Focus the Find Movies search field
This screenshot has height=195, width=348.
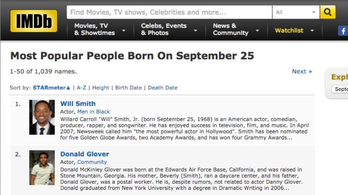[x=169, y=12]
